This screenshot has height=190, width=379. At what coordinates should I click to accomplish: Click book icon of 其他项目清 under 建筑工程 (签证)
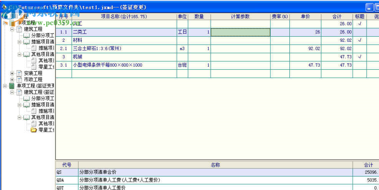pos(27,117)
